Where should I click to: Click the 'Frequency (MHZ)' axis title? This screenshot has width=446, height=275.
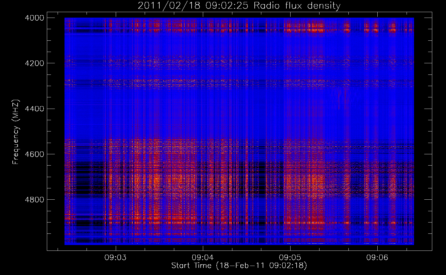tap(16, 132)
